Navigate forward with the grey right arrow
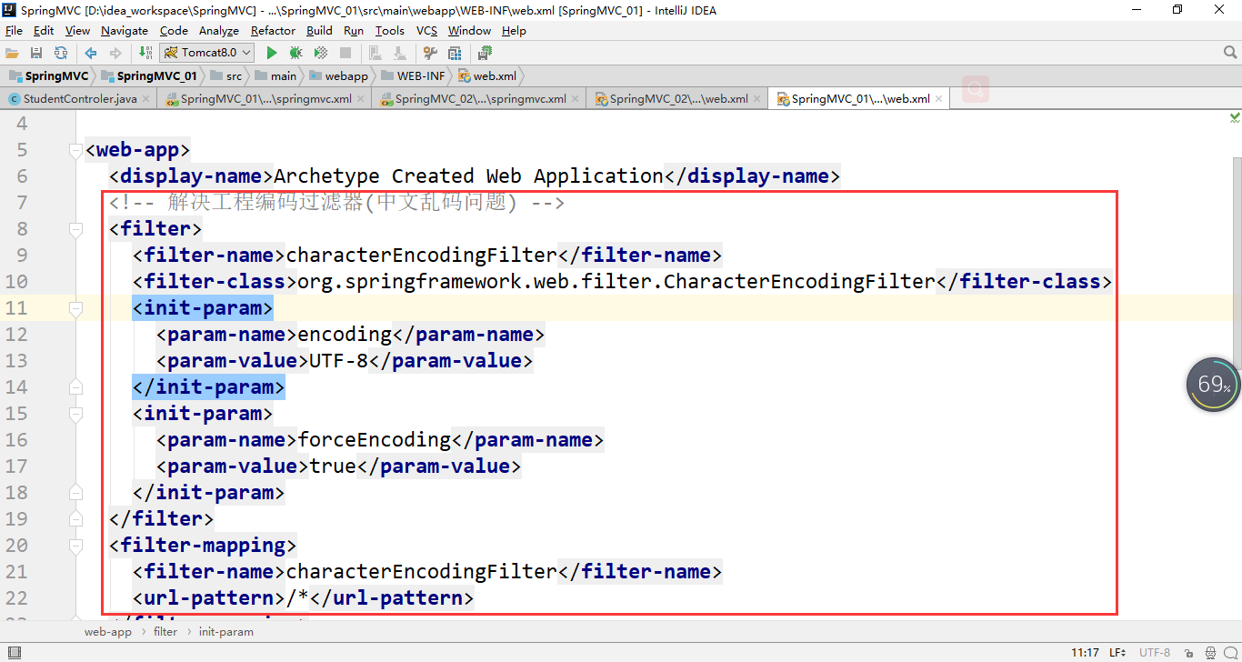 click(x=115, y=53)
